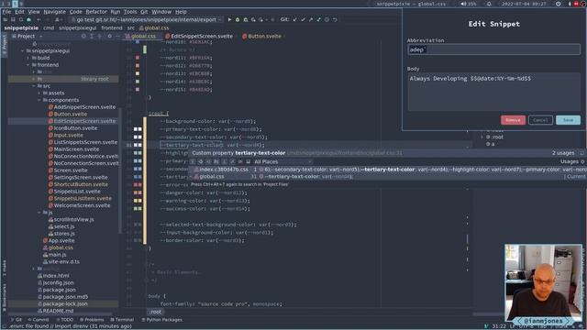Select opened file in the Project panel
Image resolution: width=587 pixels, height=330 pixels.
coord(83,37)
